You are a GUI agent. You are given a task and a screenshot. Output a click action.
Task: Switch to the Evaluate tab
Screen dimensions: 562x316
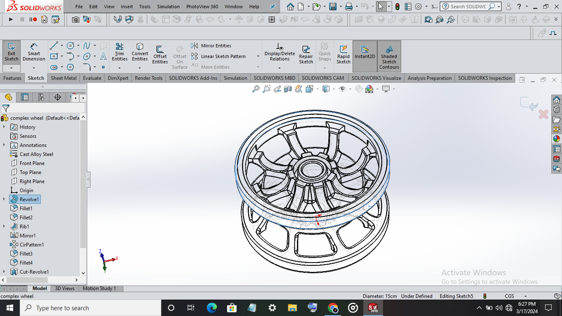[x=92, y=78]
